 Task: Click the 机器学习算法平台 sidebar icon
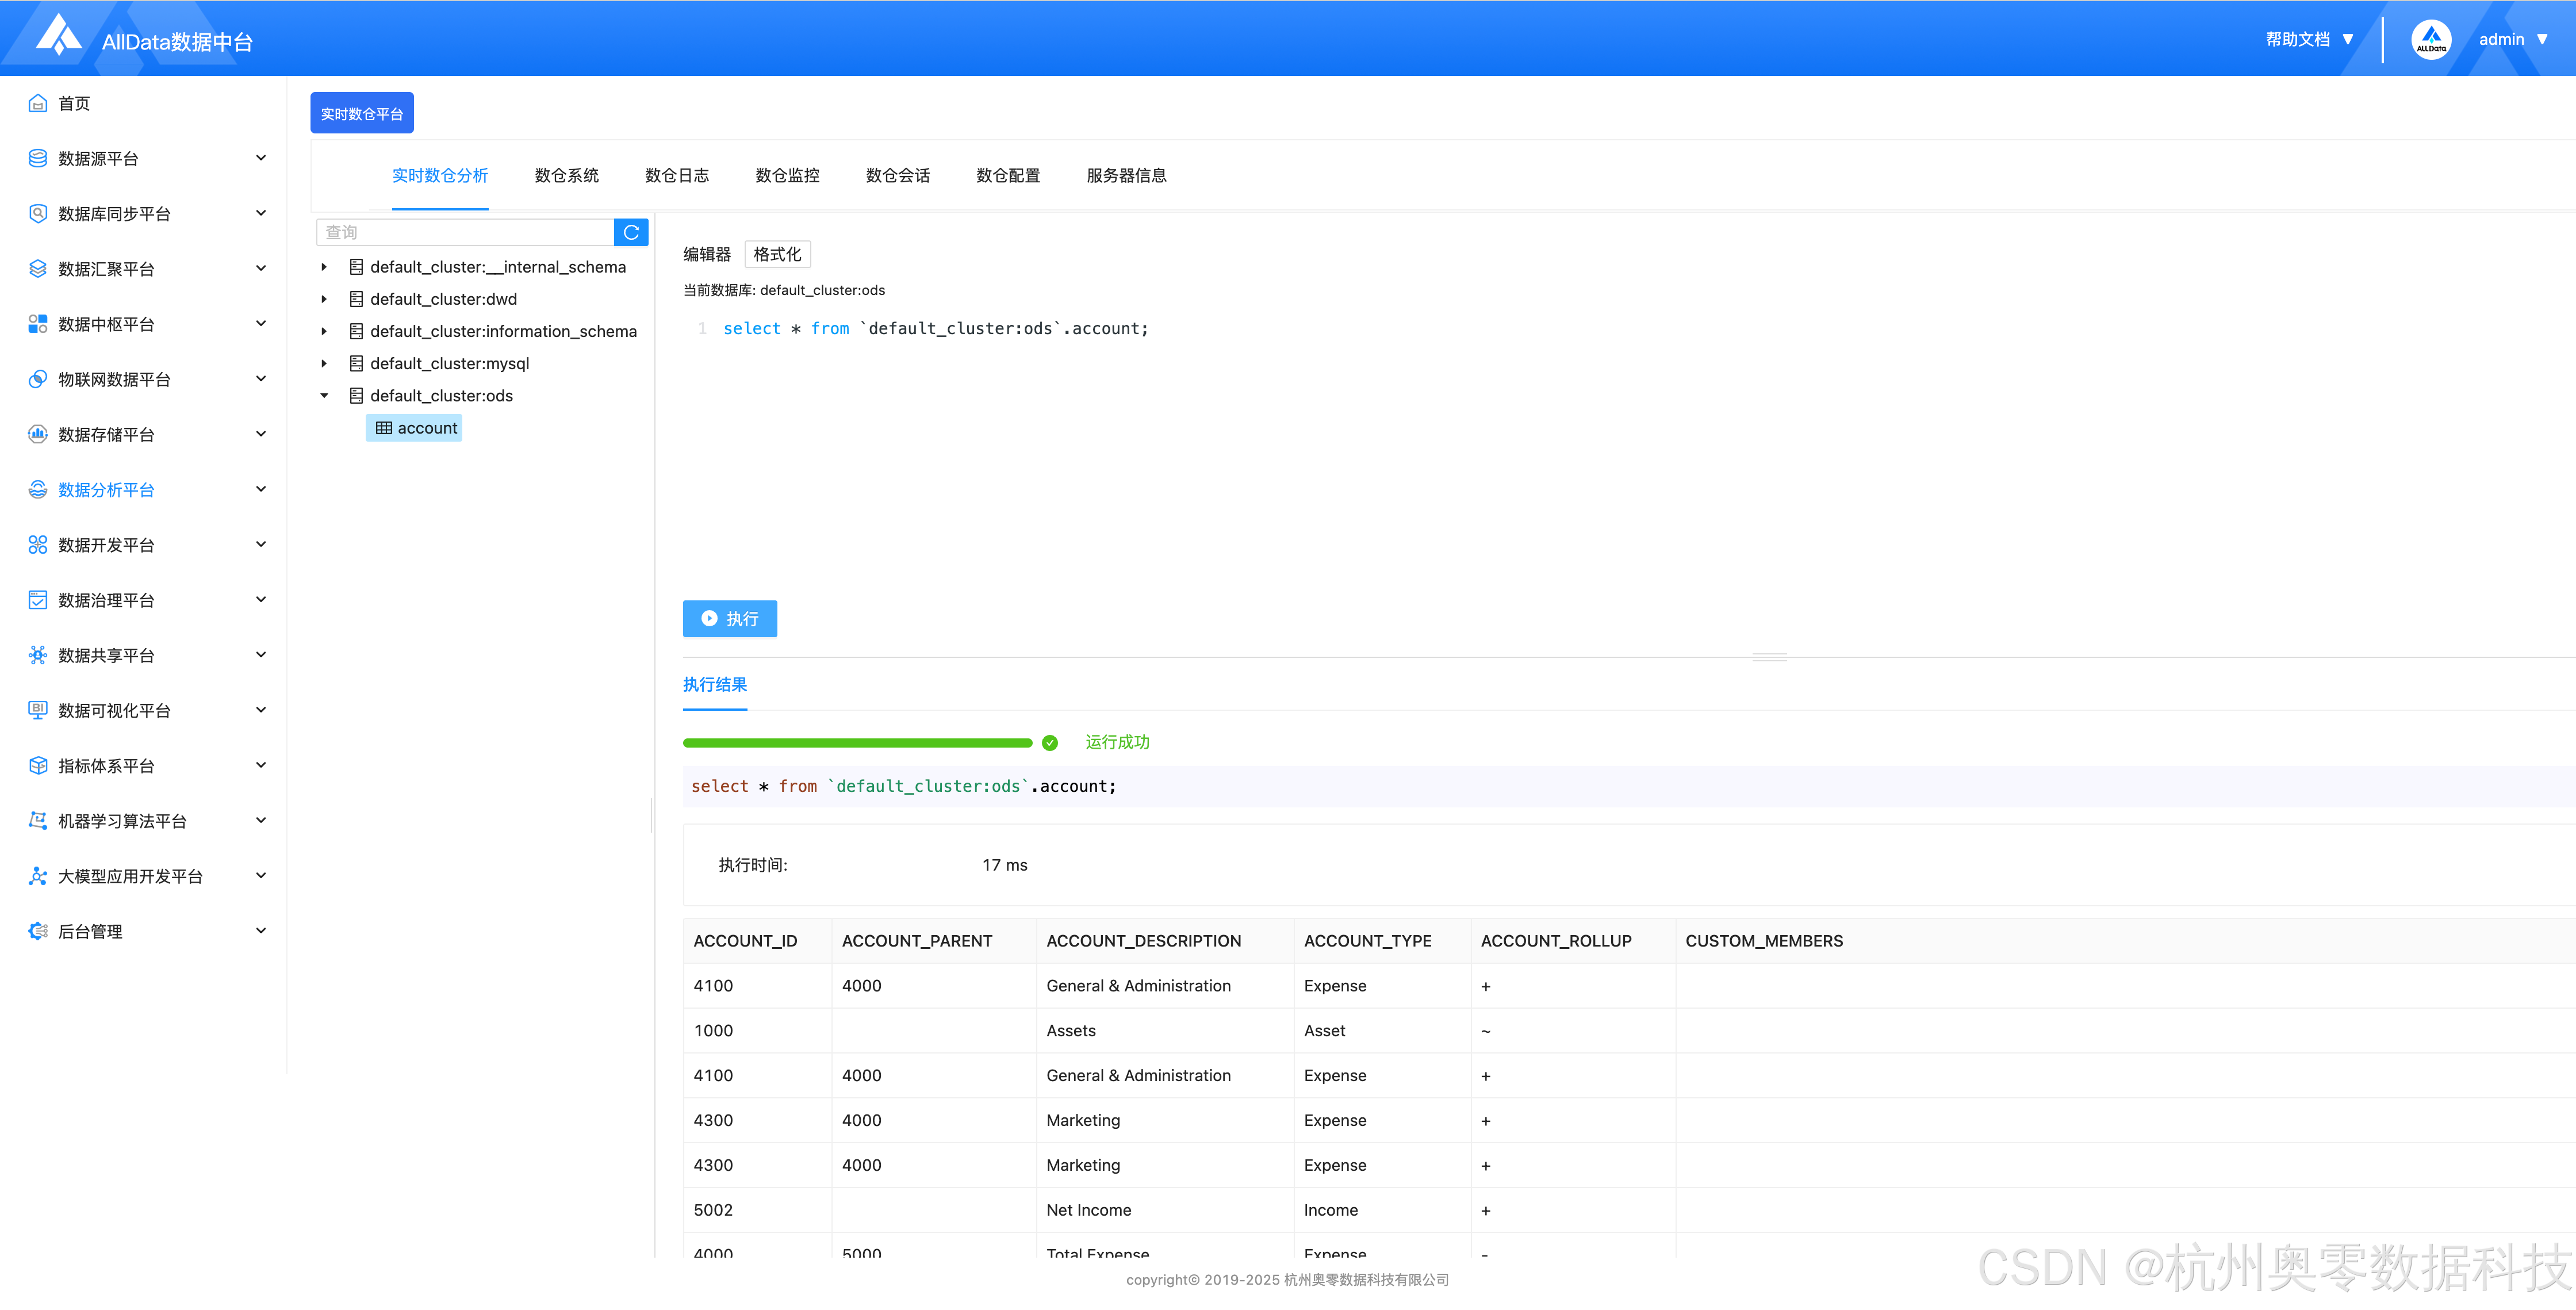pyautogui.click(x=38, y=821)
